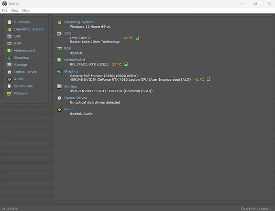Open the View menu
Screen dimensions: 275x211
coord(14,11)
